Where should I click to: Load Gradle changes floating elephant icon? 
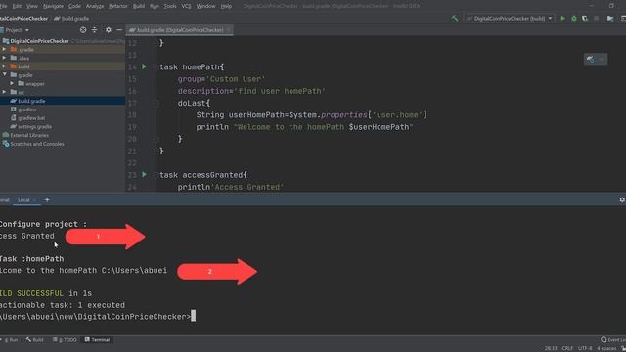pyautogui.click(x=591, y=59)
